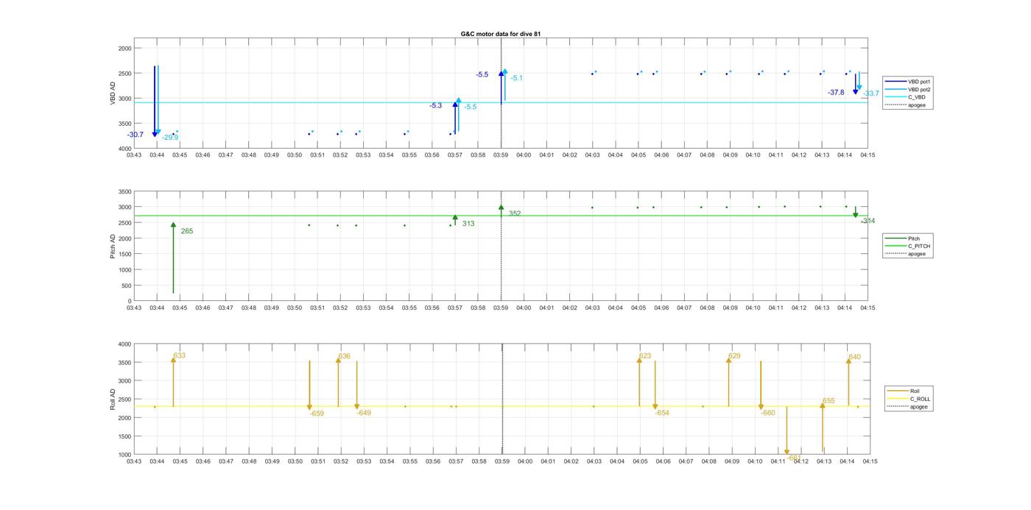The width and height of the screenshot is (1031, 510).
Task: Click the 2000 tick on the VBD axis
Action: pyautogui.click(x=125, y=48)
